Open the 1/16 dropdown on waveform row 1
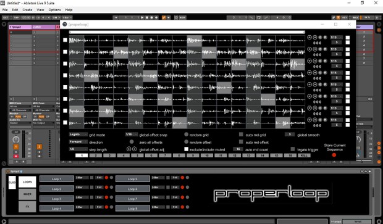This screenshot has height=224, width=383. point(336,37)
